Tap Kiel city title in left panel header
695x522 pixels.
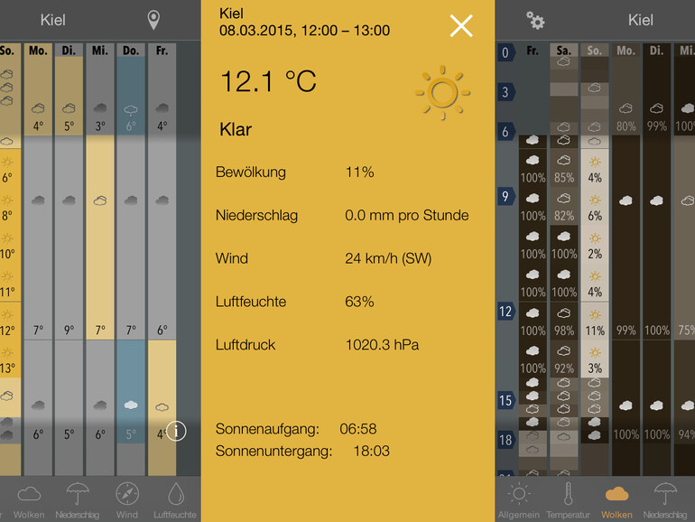(52, 20)
